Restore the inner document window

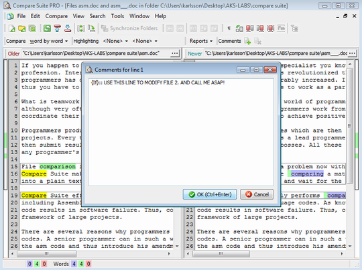coord(345,16)
